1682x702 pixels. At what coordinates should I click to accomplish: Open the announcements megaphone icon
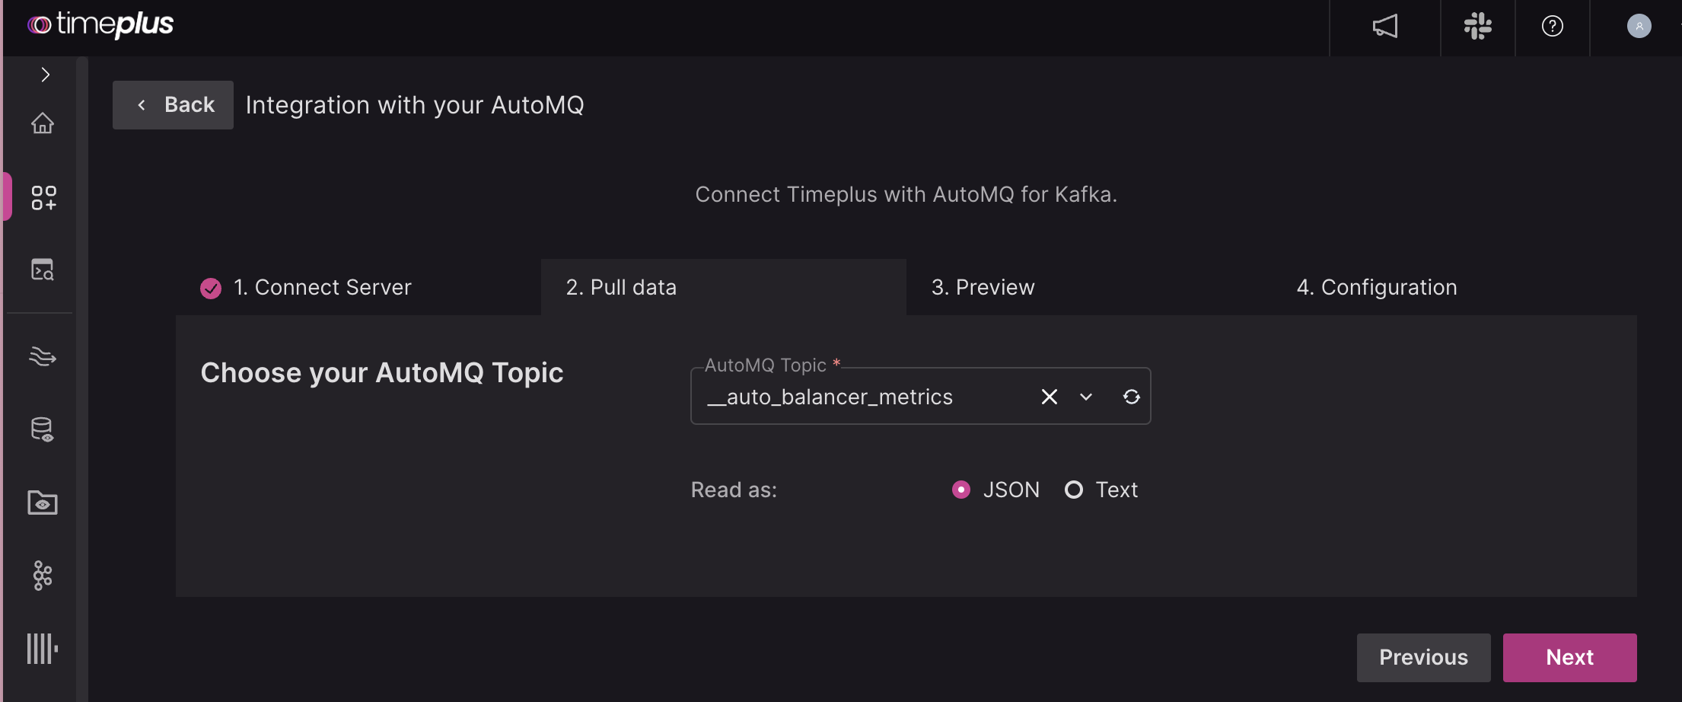click(1384, 26)
